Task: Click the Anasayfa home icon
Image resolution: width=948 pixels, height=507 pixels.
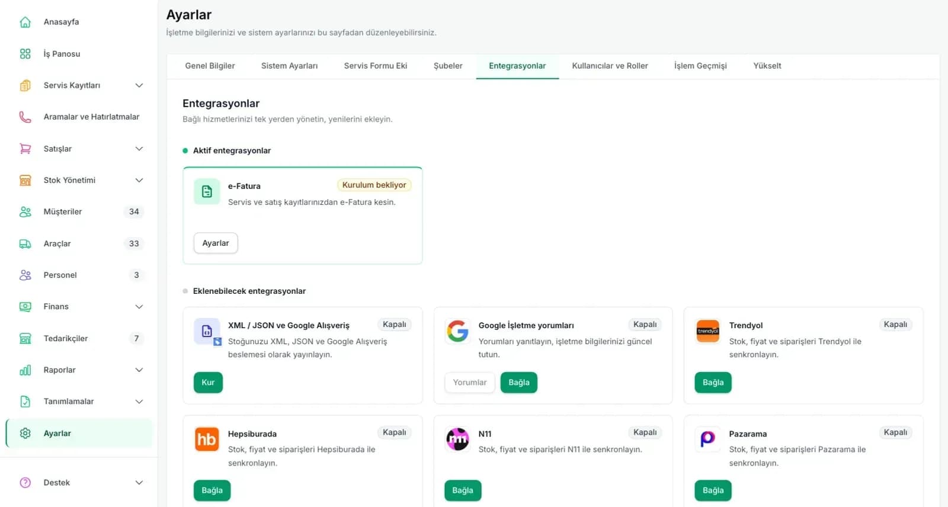Action: pyautogui.click(x=25, y=22)
